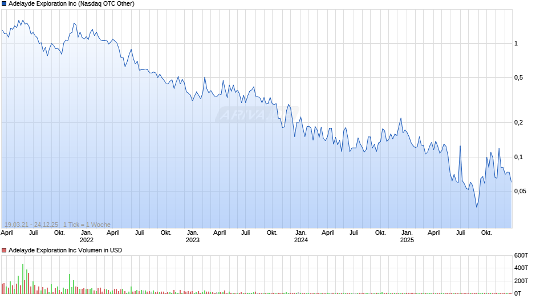Click the volume axis label '200T'

[521, 281]
